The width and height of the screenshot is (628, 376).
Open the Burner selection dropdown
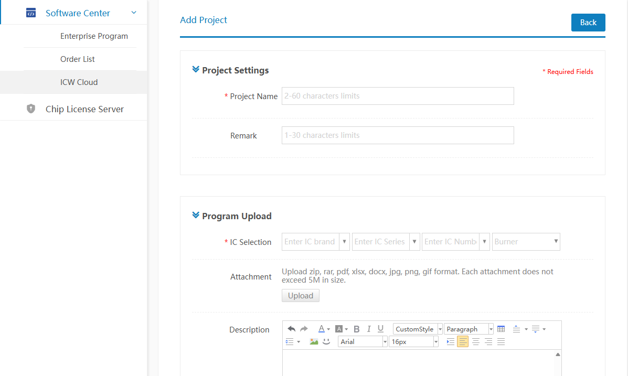click(526, 242)
